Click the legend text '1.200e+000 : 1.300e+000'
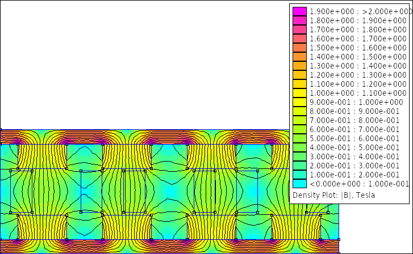 [358, 75]
